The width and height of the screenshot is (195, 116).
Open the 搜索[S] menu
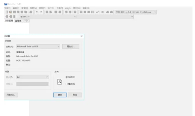coord(24,8)
